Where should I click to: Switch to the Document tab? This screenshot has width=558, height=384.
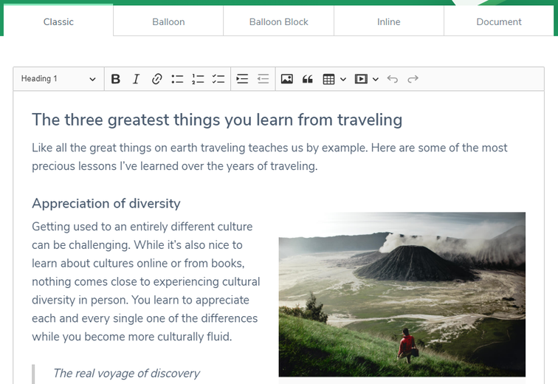pos(499,21)
